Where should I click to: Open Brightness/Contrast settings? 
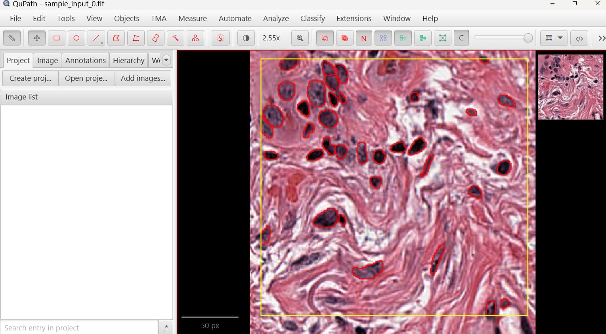(x=246, y=38)
